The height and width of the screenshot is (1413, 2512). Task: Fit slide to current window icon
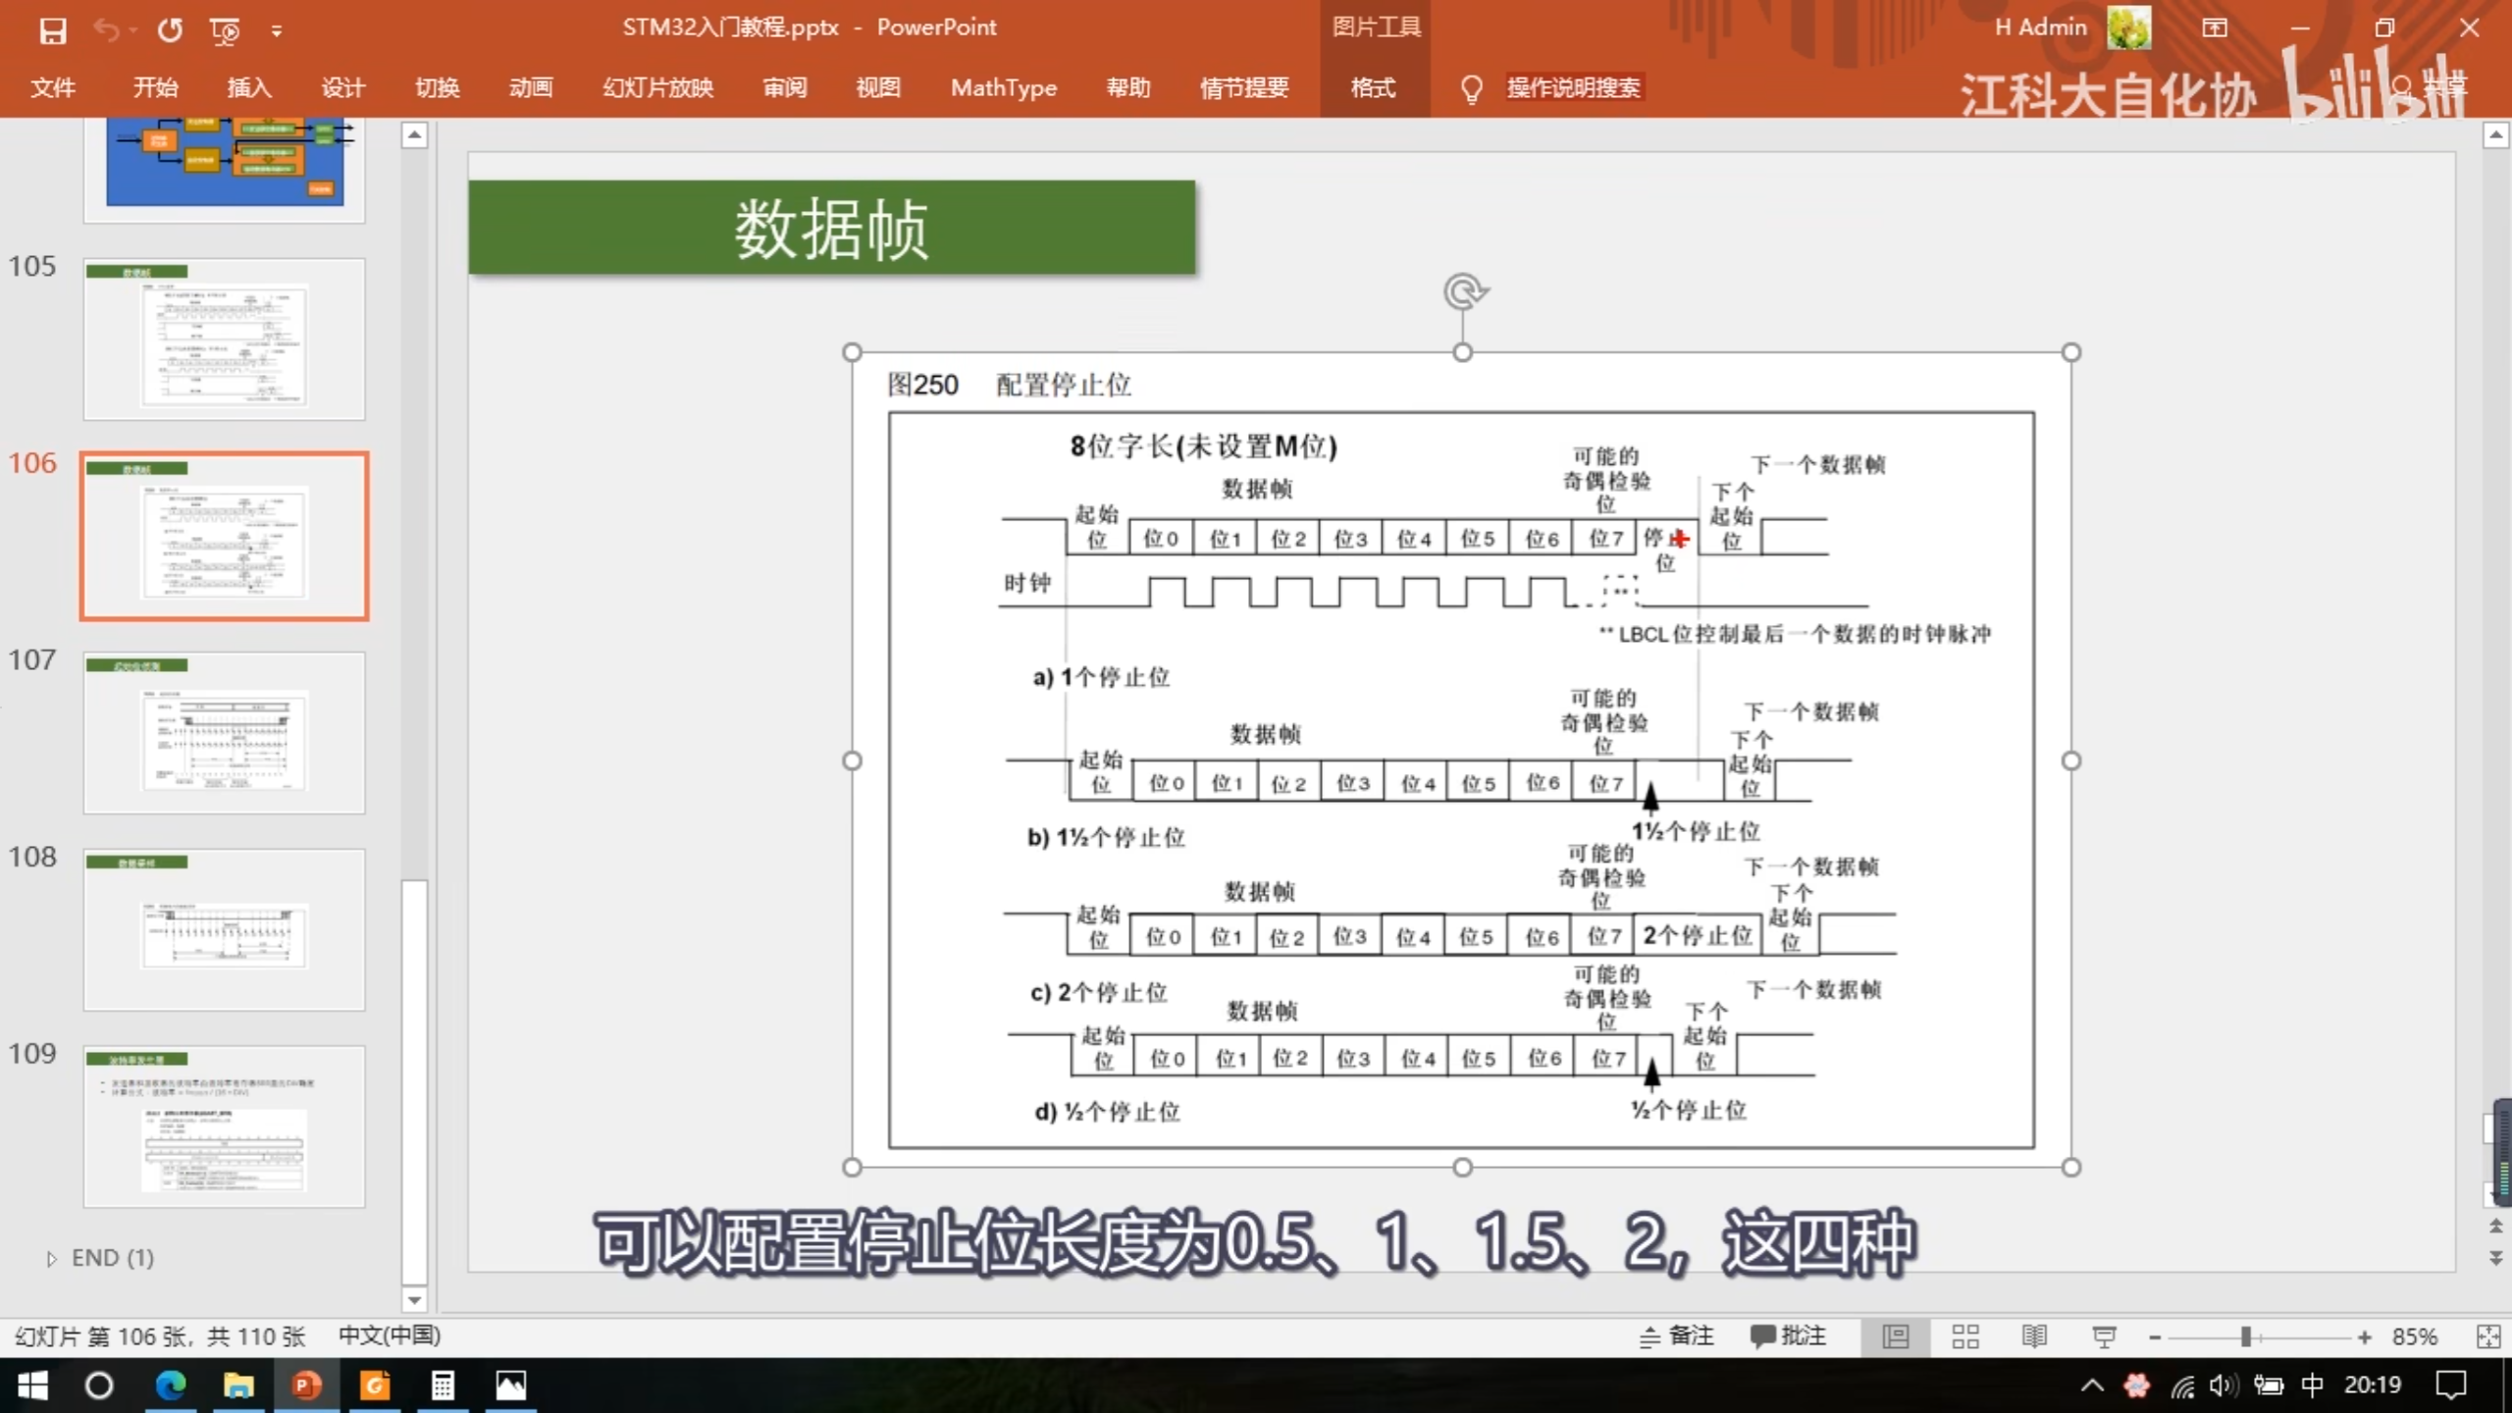(2487, 1336)
